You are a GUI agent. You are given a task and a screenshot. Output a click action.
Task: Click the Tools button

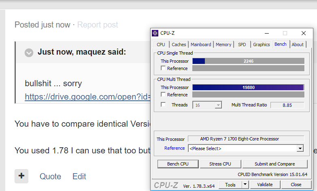coord(230,185)
